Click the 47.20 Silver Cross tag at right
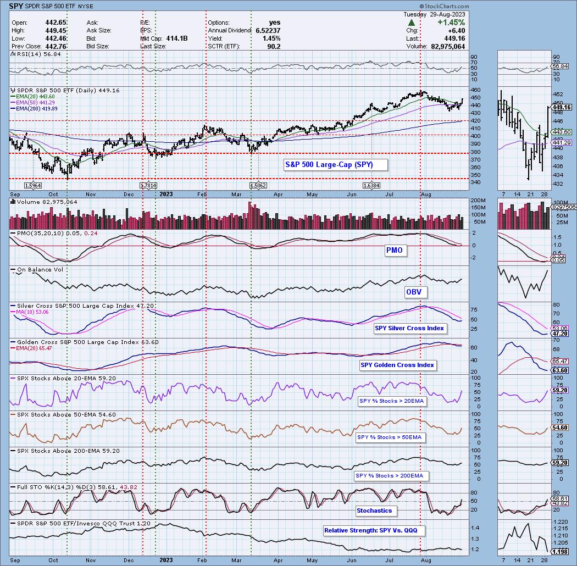 point(560,334)
